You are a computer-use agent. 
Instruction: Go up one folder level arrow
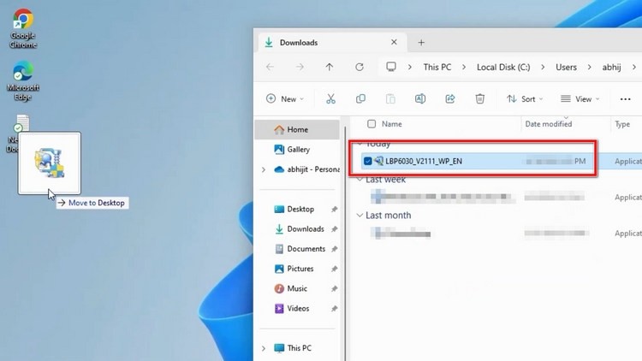[330, 67]
